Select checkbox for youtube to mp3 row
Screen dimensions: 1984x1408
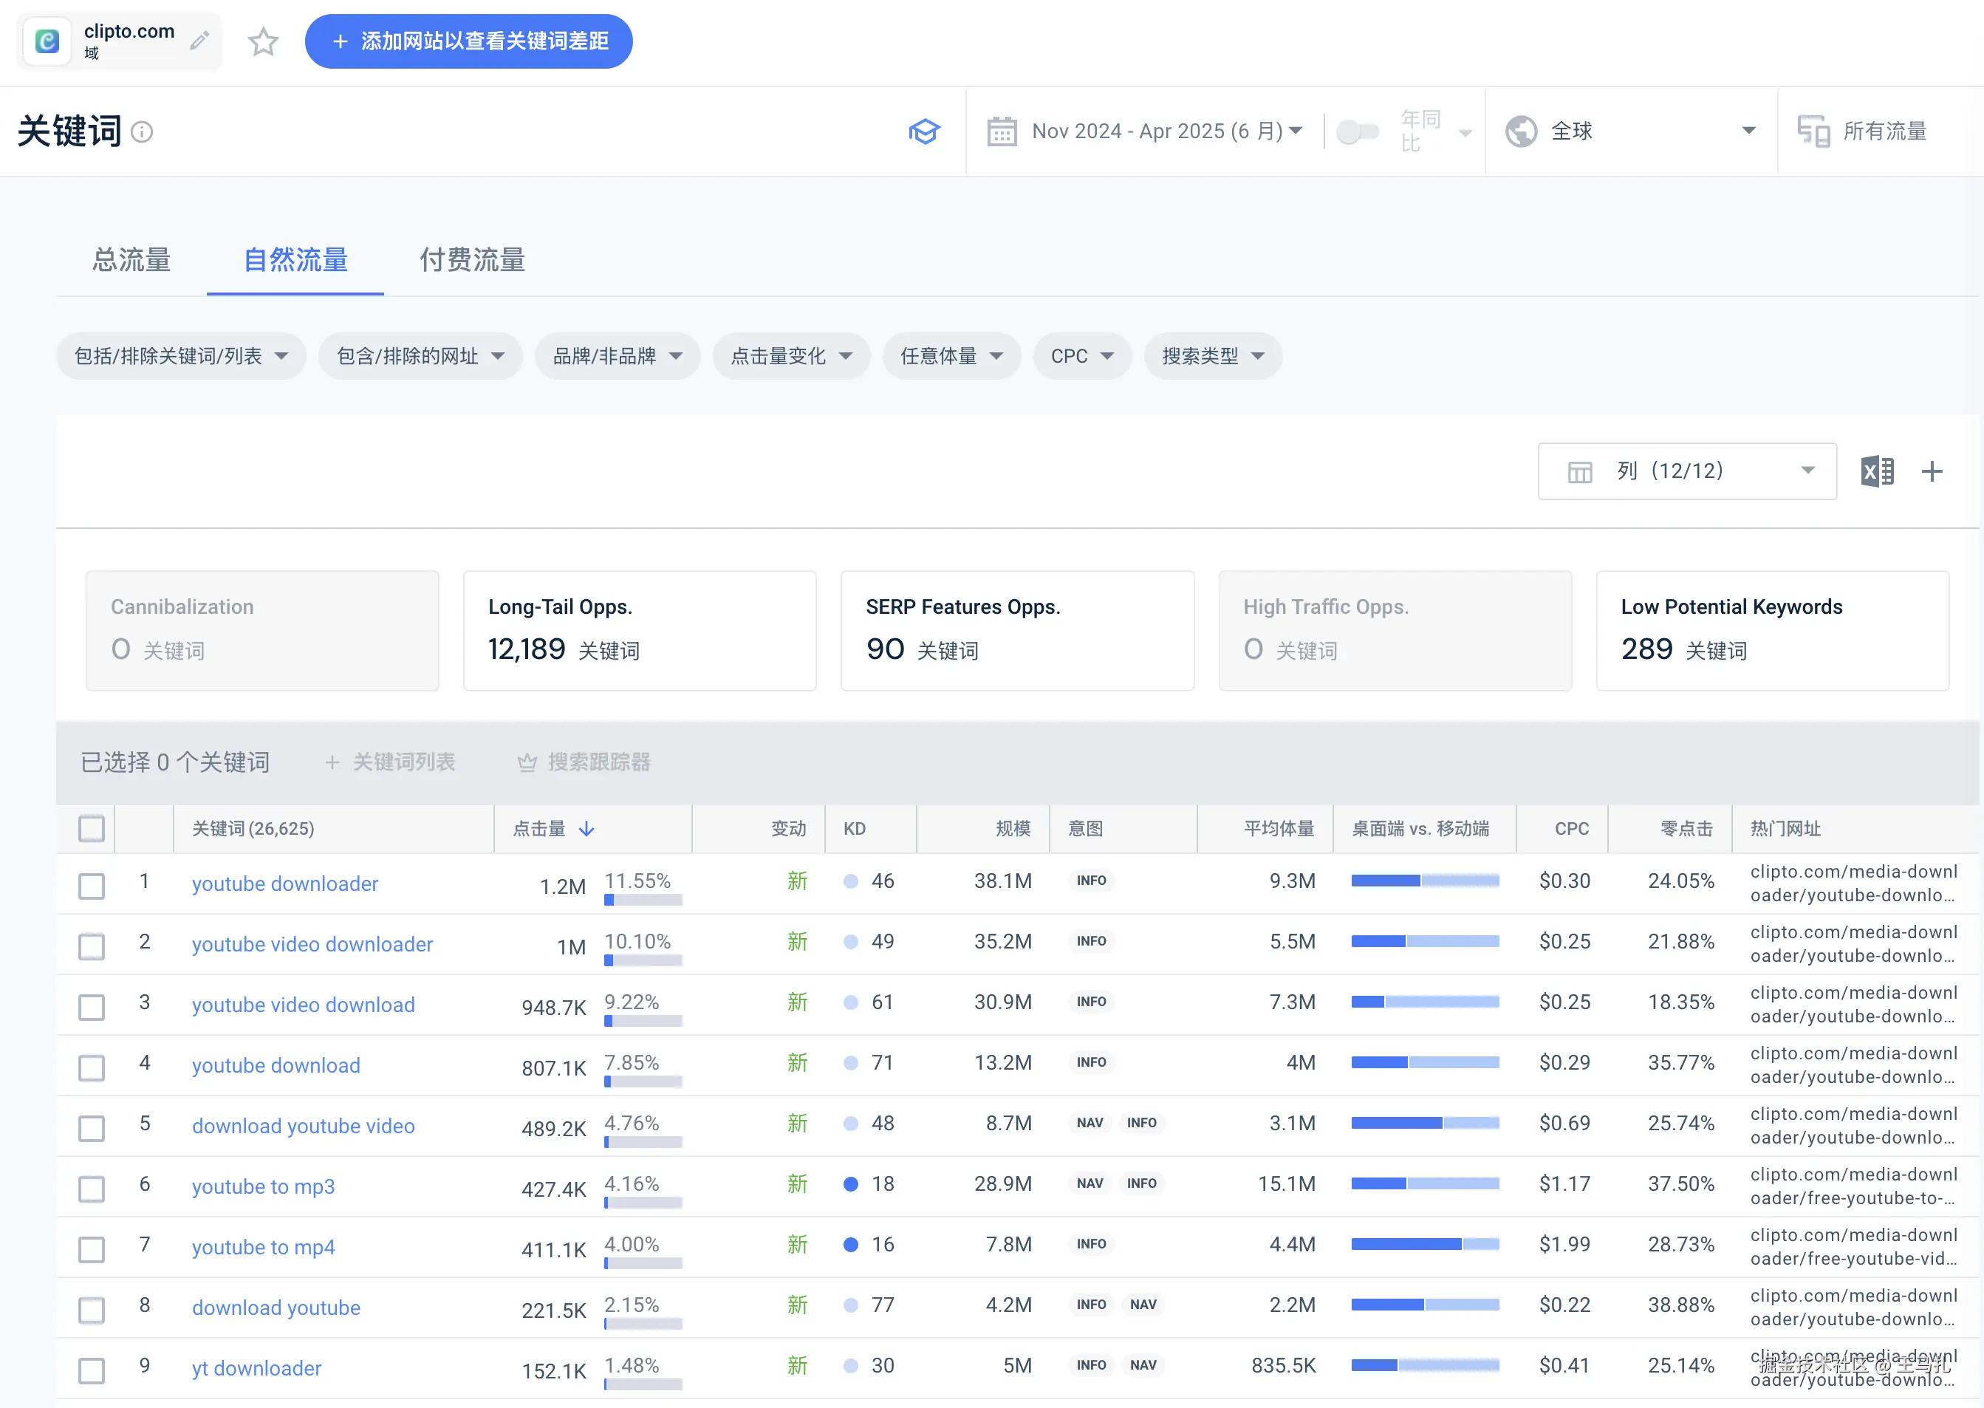92,1189
